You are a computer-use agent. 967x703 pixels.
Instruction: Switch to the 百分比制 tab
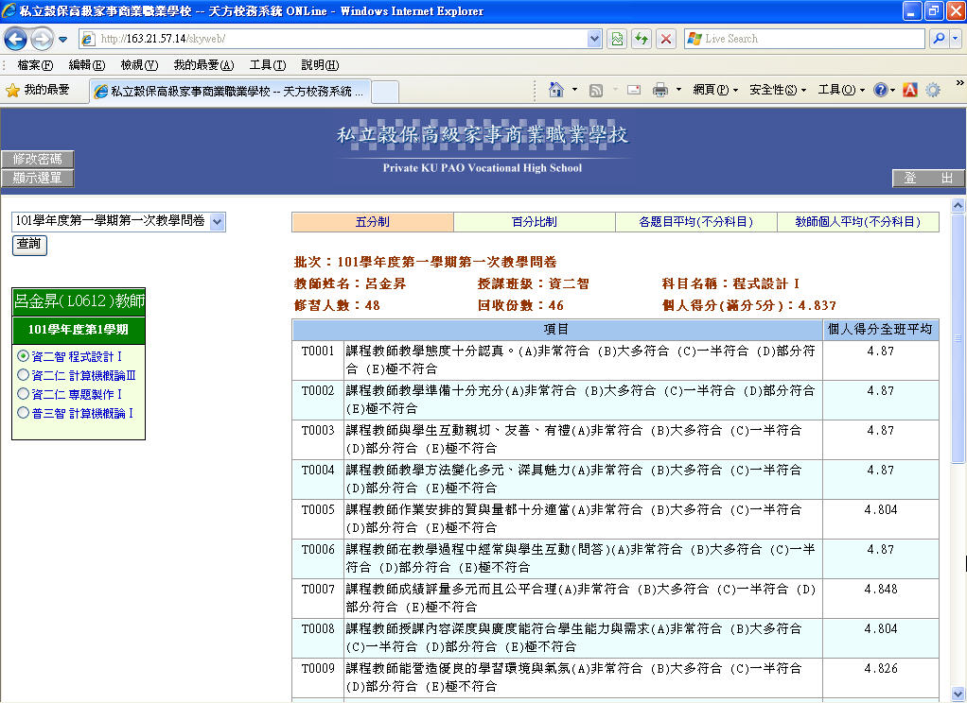coord(534,222)
